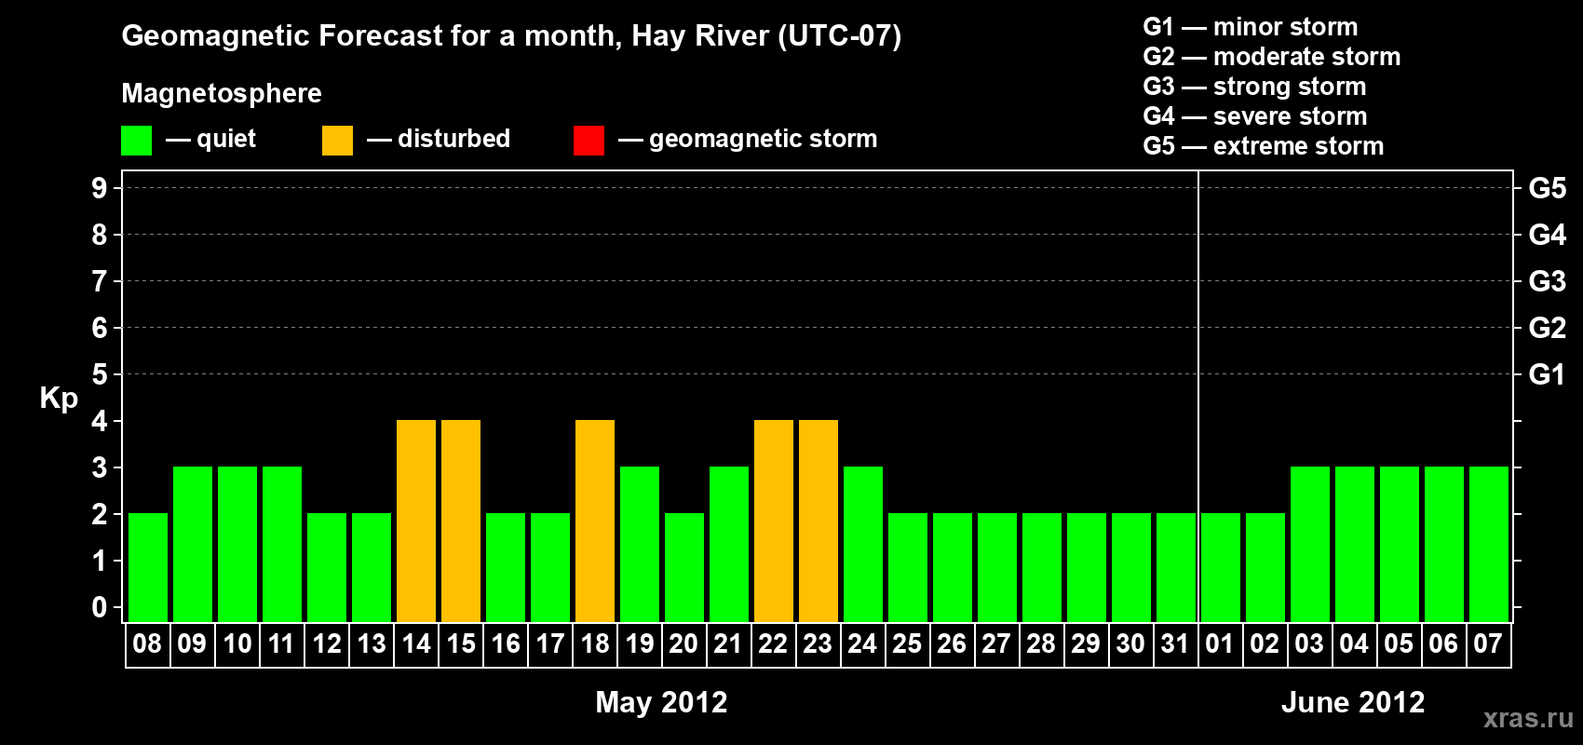Click the G5 label on the right axis

pos(1548,188)
